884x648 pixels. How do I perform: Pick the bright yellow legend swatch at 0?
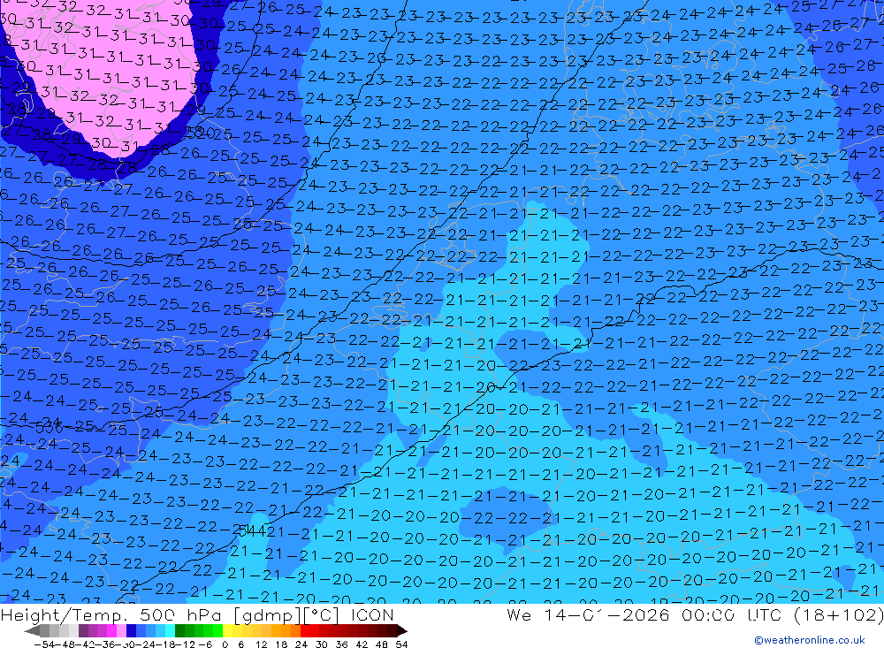(228, 630)
